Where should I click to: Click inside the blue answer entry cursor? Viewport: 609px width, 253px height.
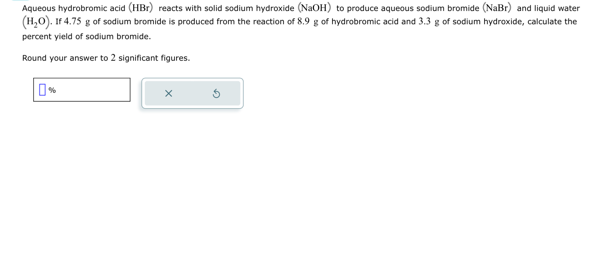(42, 89)
